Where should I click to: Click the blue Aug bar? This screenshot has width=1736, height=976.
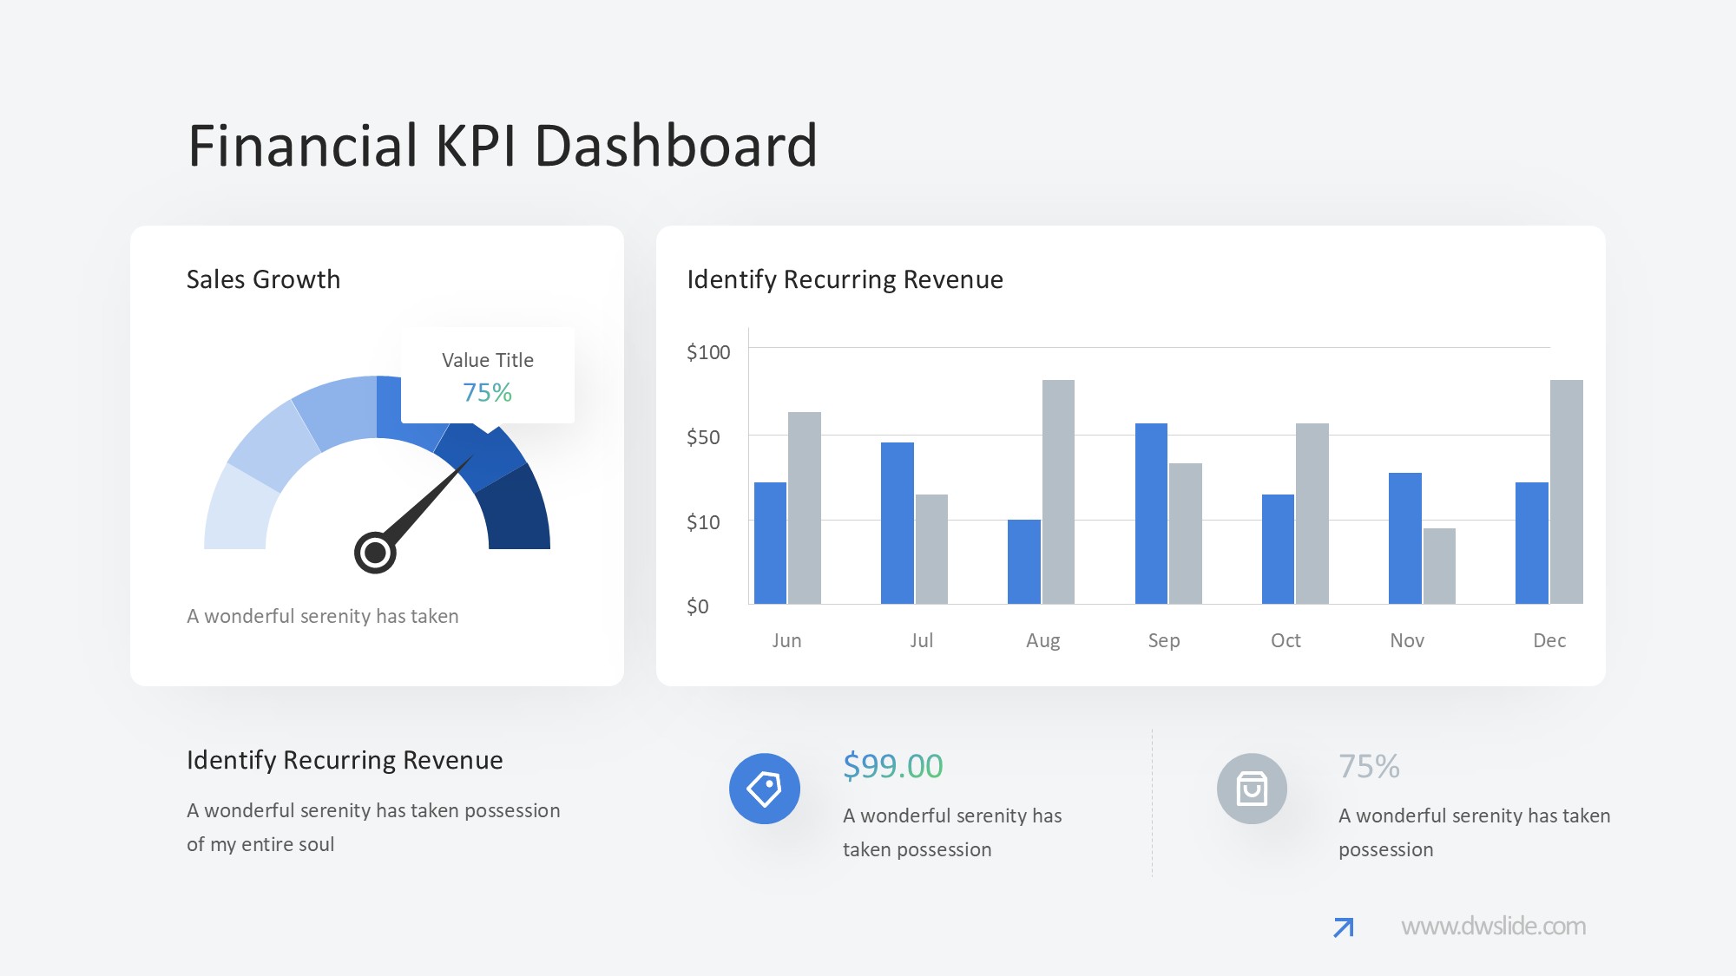1023,561
